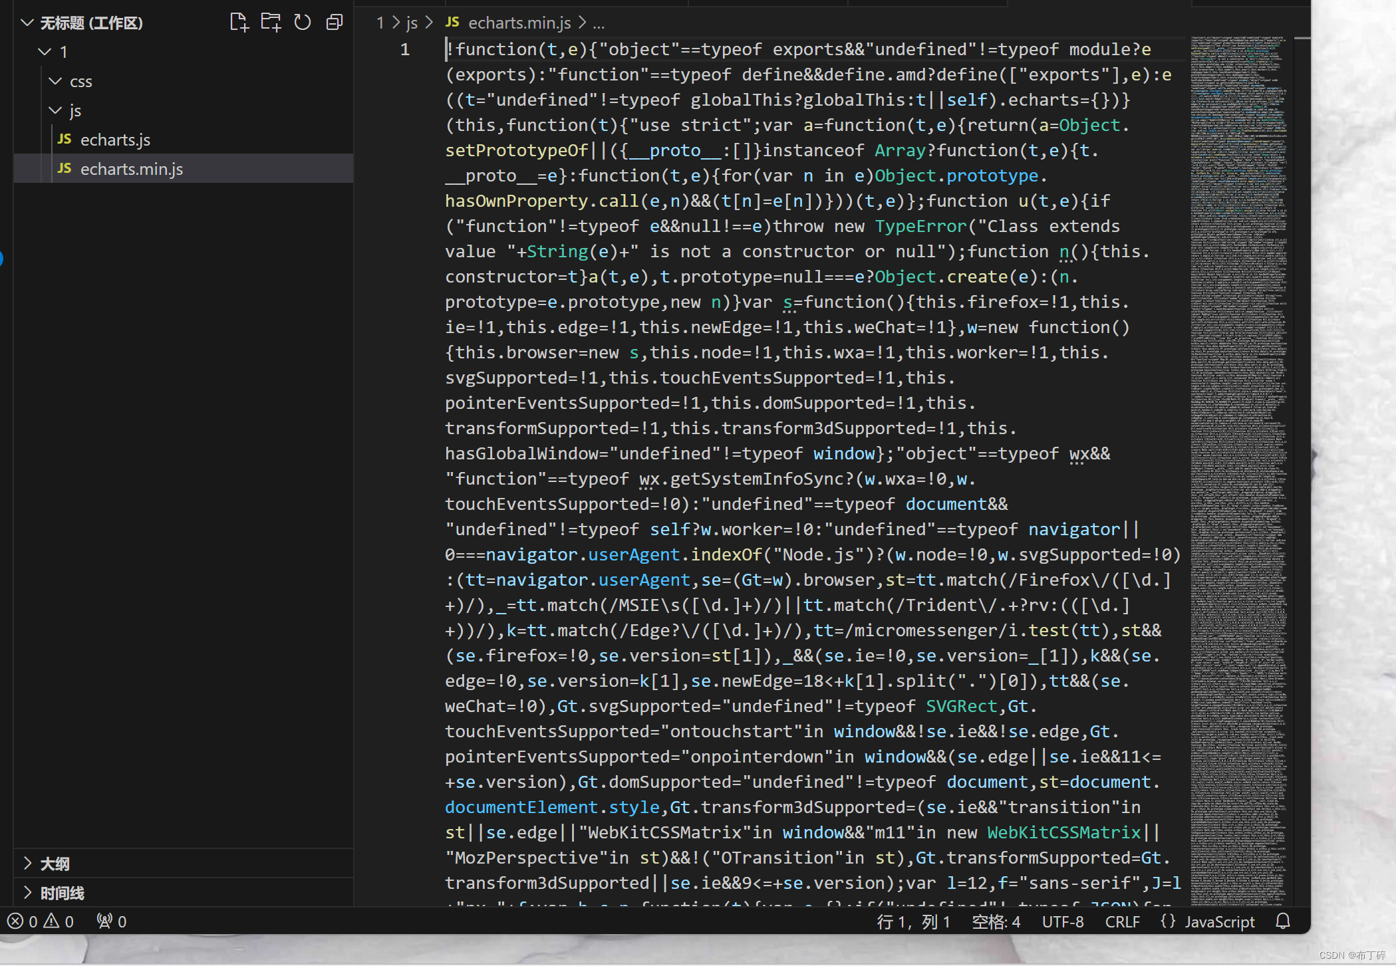Screen dimensions: 1396x966
Task: Open notifications via the bell icon
Action: click(x=1284, y=921)
